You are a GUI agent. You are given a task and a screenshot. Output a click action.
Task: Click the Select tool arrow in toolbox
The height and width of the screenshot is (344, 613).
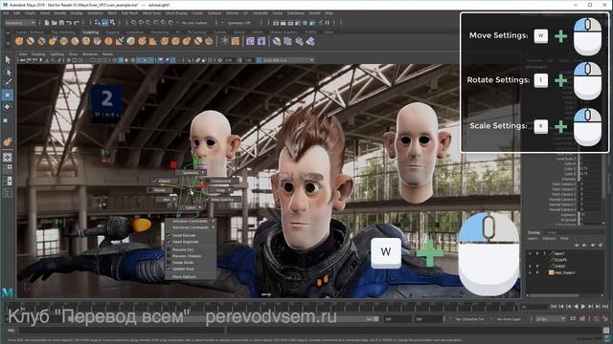point(8,59)
